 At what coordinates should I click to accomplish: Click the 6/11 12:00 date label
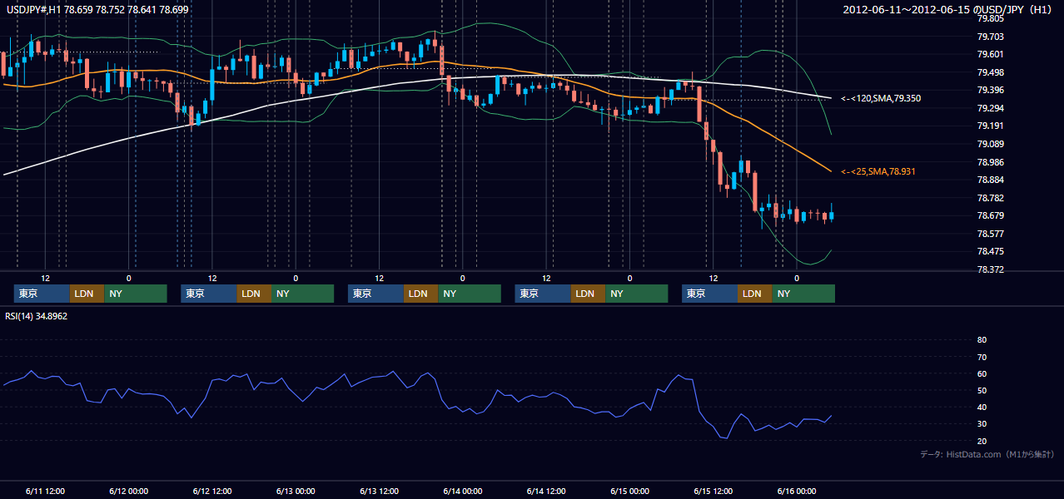[x=45, y=491]
